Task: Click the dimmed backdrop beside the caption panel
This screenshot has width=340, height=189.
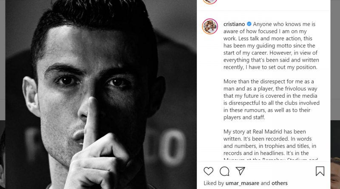Action: 335,59
